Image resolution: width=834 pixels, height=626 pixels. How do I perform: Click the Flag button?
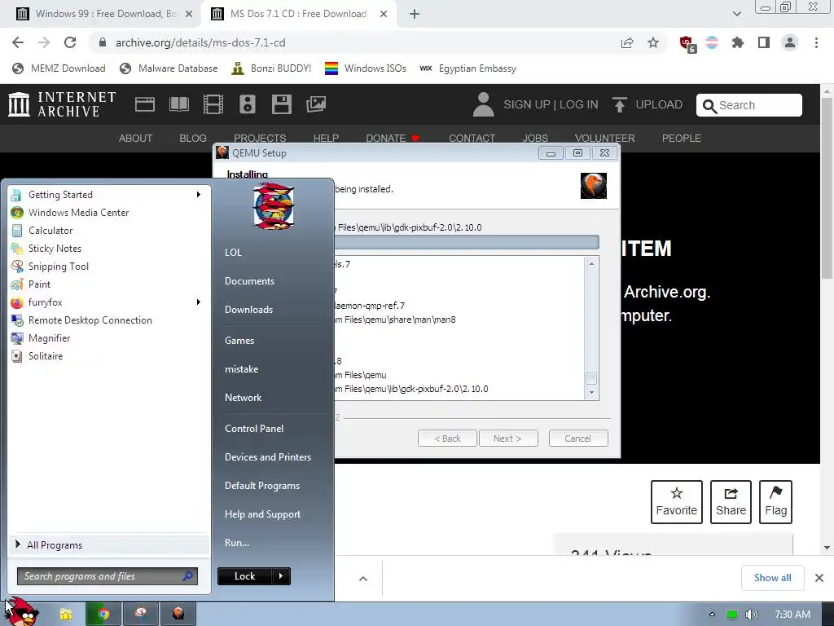[775, 502]
